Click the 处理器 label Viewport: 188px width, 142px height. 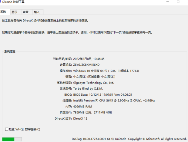click(x=67, y=101)
